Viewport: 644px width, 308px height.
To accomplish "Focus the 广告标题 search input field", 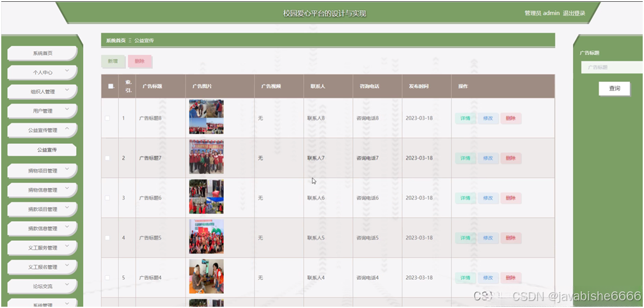I will (612, 67).
